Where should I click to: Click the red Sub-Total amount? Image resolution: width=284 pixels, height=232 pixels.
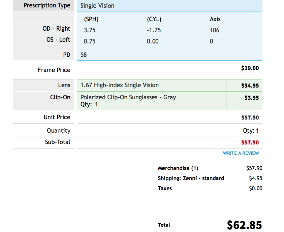coord(250,142)
